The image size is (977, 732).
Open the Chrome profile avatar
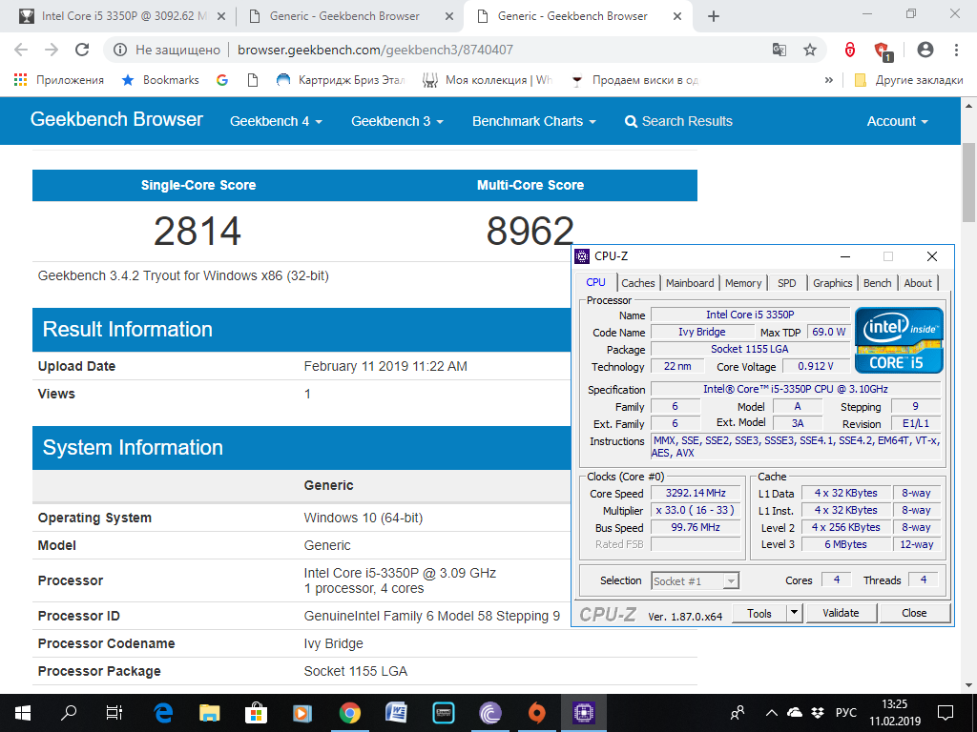pyautogui.click(x=925, y=50)
